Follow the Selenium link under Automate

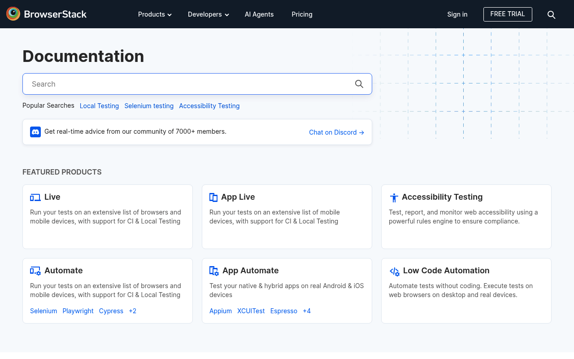(x=43, y=311)
